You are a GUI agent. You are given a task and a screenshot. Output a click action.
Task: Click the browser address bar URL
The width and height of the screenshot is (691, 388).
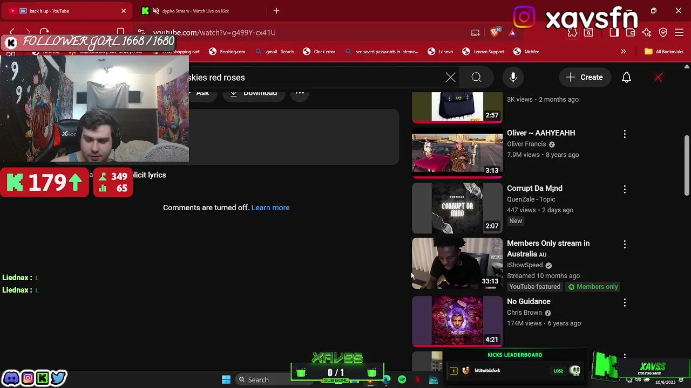(214, 32)
